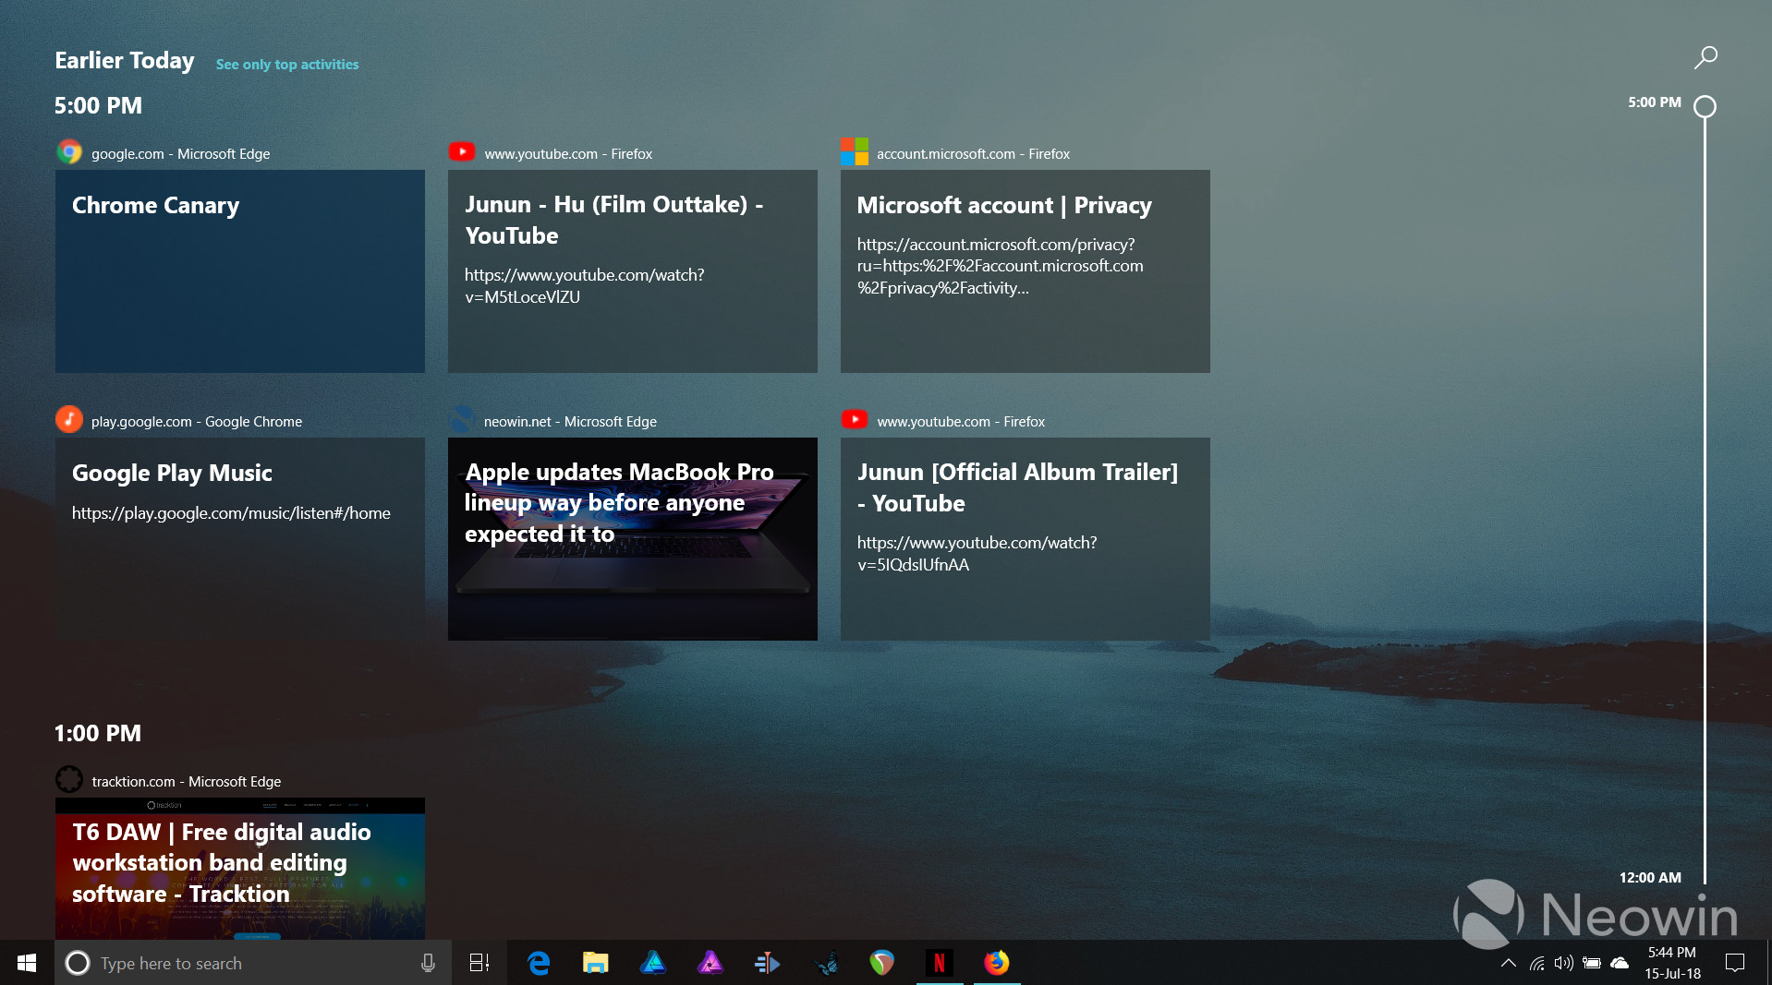Open Wi-Fi network tray icon
The image size is (1772, 985).
[1537, 963]
